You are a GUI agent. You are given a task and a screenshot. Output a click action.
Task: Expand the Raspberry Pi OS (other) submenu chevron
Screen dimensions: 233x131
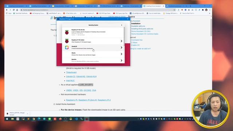121,41
